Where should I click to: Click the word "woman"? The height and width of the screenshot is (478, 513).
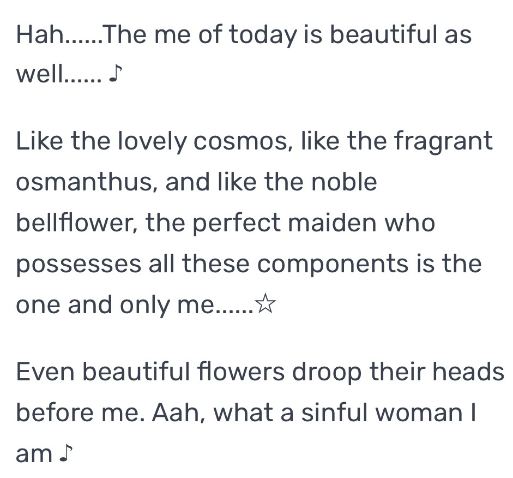point(419,413)
